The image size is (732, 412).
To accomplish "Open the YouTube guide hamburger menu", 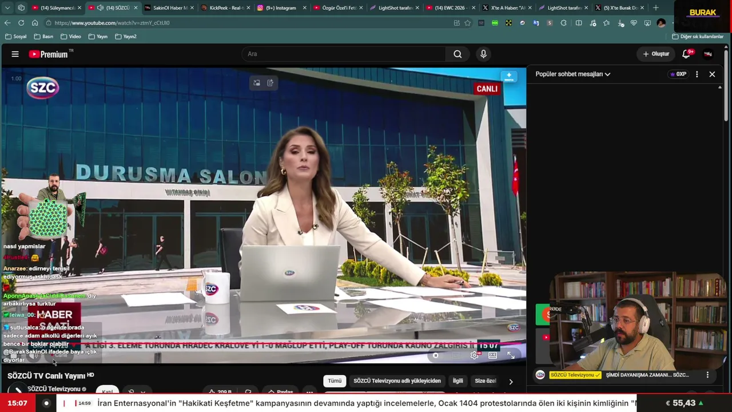I will coord(15,54).
